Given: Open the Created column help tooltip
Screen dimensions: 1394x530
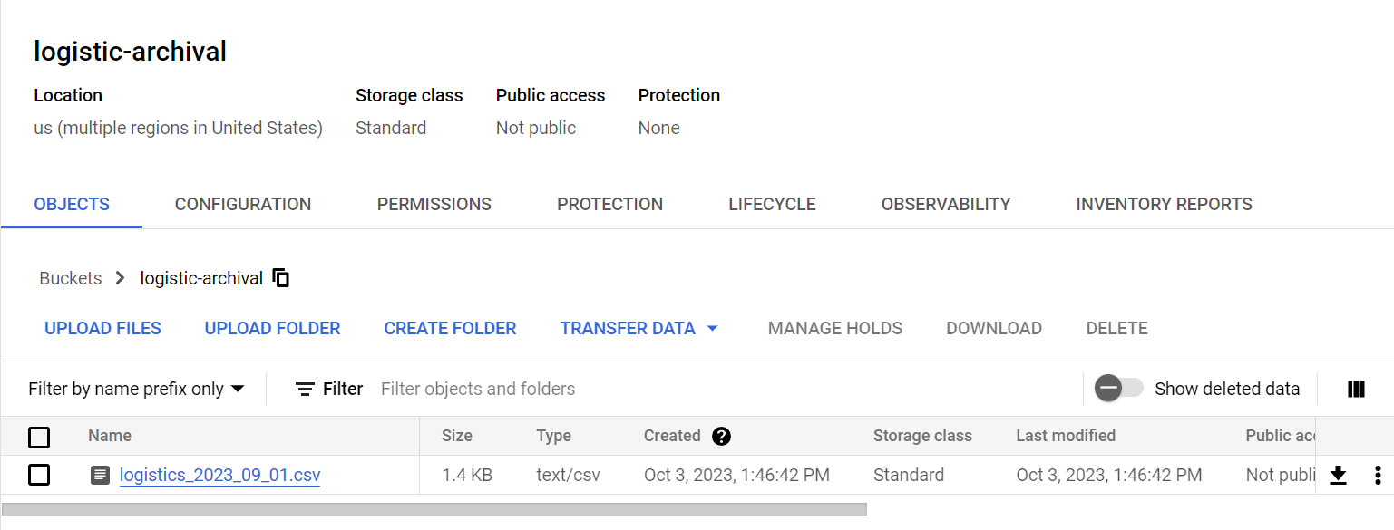Looking at the screenshot, I should point(721,436).
